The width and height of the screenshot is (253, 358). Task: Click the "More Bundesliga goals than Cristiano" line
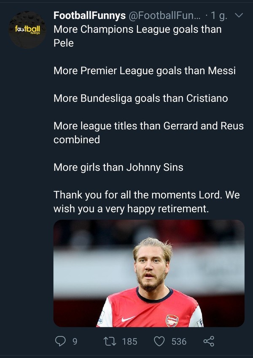tap(140, 98)
